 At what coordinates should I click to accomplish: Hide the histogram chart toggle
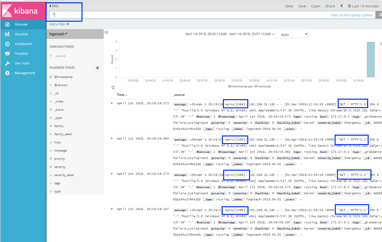113,87
